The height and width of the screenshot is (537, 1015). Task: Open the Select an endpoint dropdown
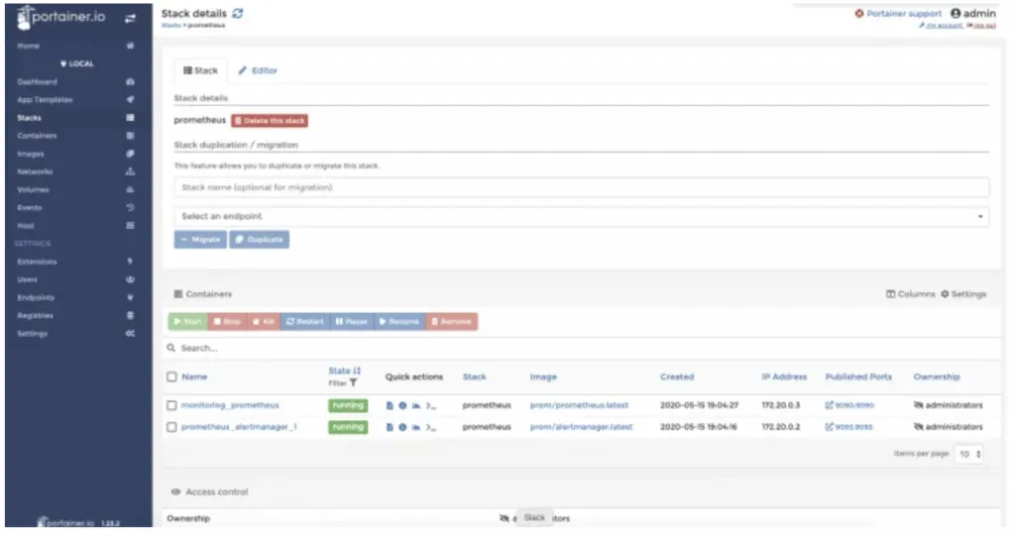click(x=581, y=217)
